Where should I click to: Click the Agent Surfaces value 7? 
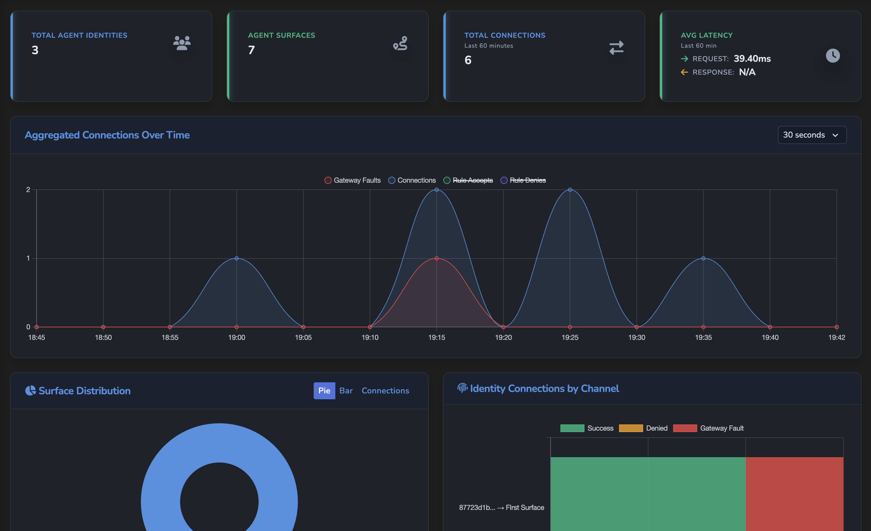(251, 50)
